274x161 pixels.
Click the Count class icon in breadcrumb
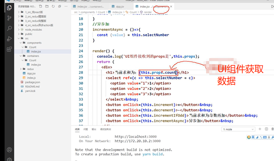[127, 12]
